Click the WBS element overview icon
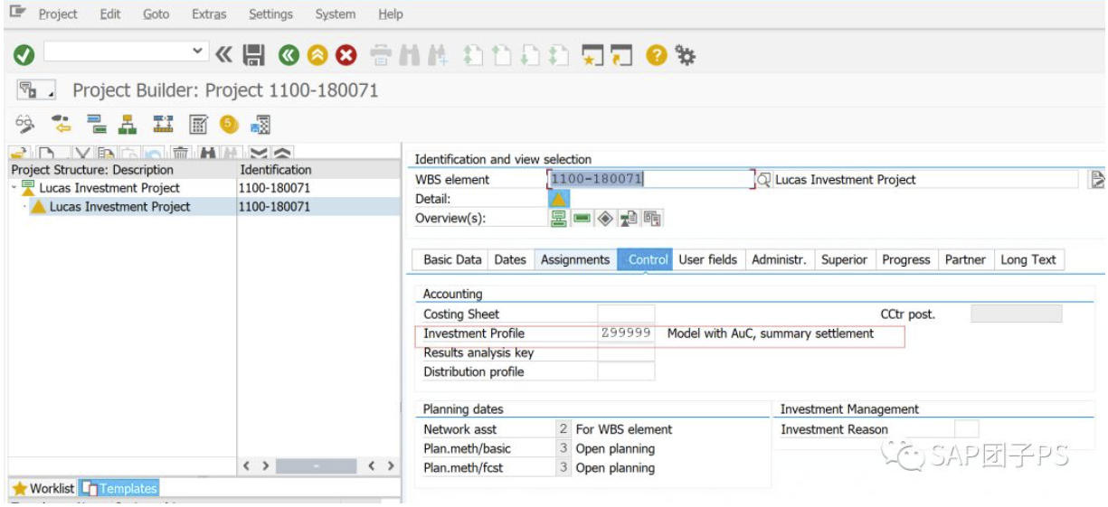This screenshot has width=1108, height=507. point(559,218)
